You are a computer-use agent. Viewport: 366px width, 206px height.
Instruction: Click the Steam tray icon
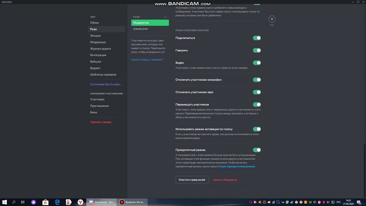[292, 202]
